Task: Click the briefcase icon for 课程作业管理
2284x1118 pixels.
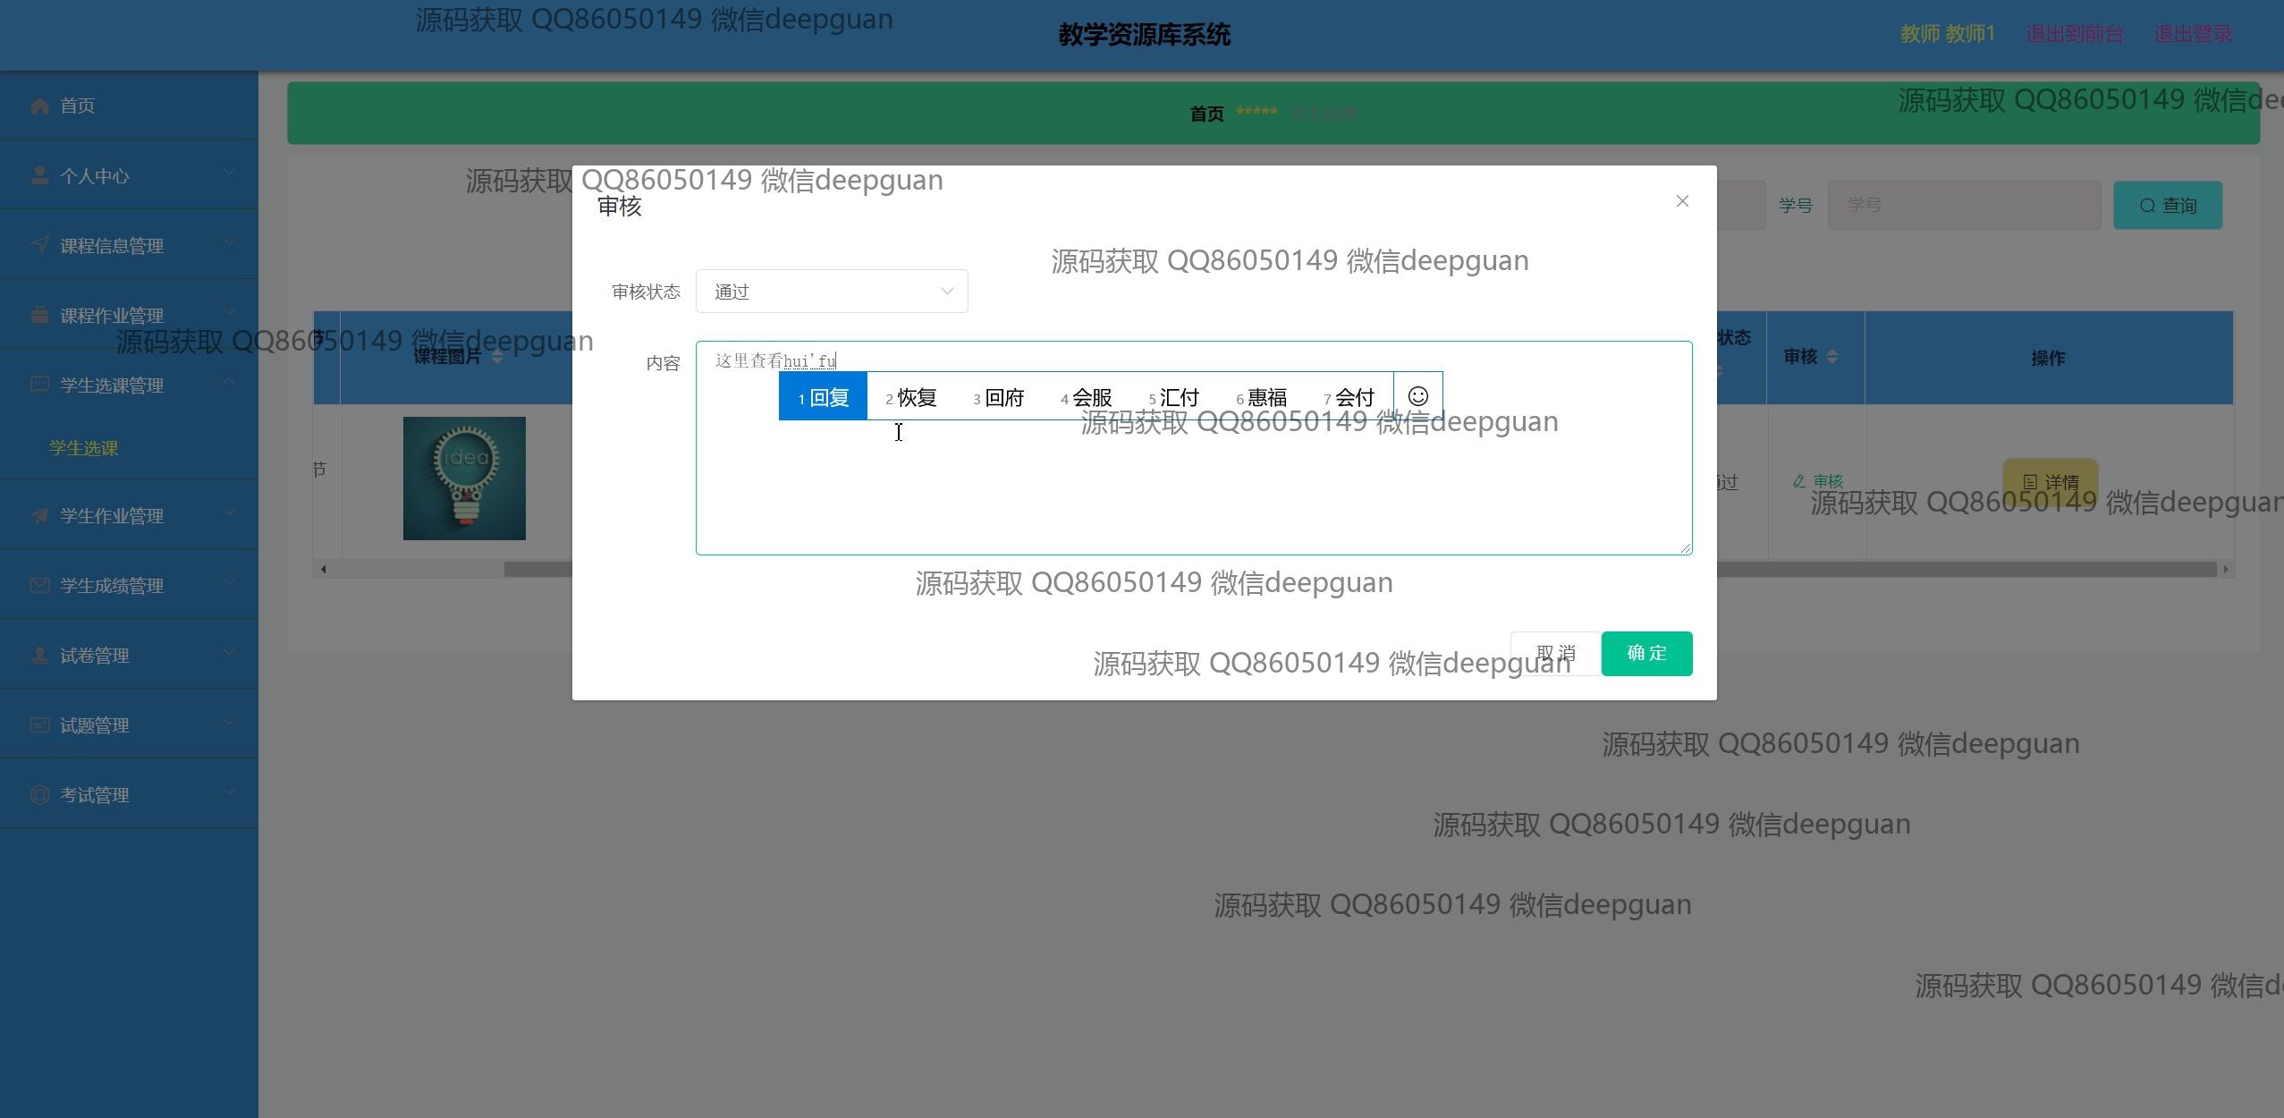Action: (x=39, y=314)
